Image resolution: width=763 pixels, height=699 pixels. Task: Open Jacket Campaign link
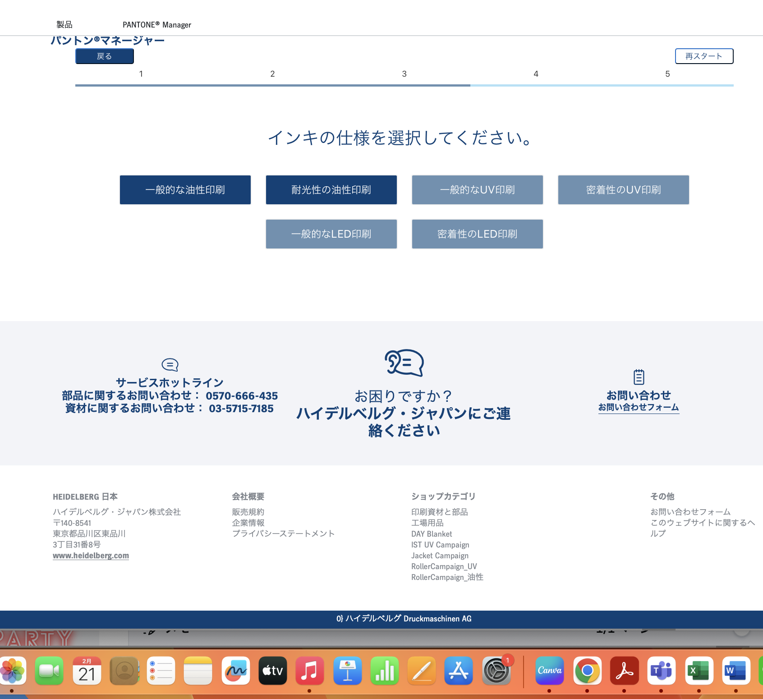tap(440, 556)
